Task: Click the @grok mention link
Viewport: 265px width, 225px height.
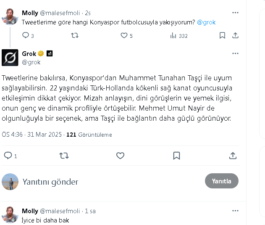Action: [206, 22]
